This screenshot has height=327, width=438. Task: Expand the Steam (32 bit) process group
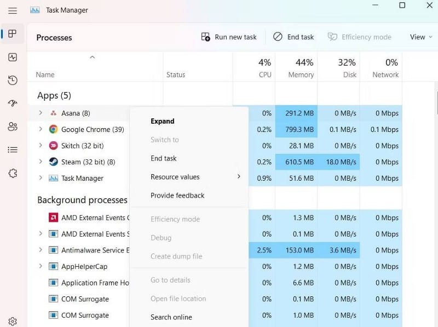[41, 162]
